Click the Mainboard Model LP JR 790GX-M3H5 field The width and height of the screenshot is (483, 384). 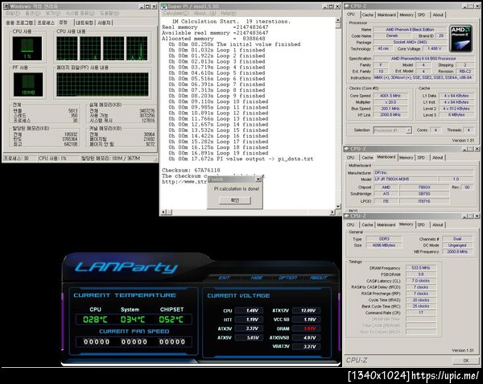406,180
